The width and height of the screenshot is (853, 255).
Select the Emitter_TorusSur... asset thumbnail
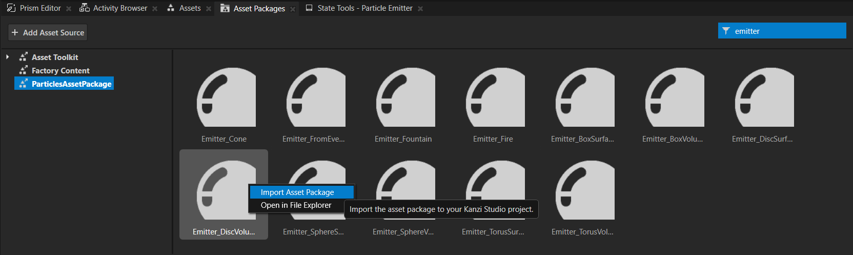tap(495, 180)
